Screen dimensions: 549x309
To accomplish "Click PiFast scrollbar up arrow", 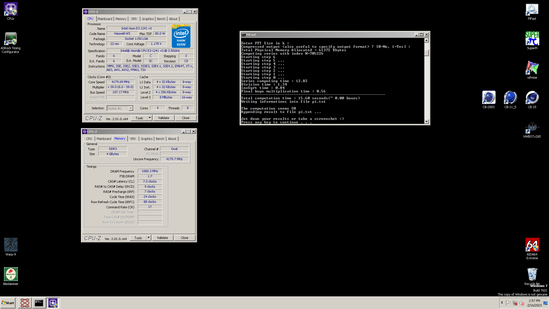I will [427, 40].
